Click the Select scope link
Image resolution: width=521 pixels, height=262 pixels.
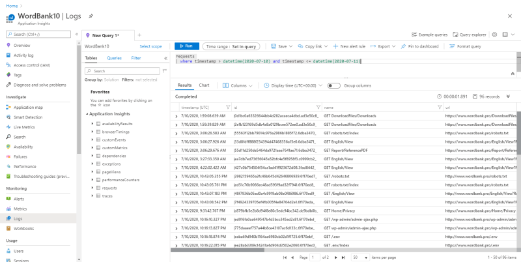pyautogui.click(x=150, y=46)
